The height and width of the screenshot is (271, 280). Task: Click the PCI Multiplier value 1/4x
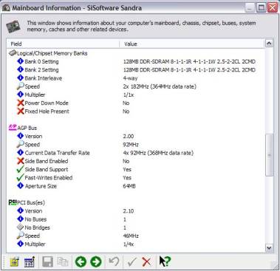[129, 244]
